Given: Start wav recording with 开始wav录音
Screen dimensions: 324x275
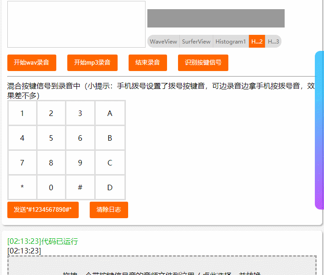Looking at the screenshot, I should pos(32,63).
